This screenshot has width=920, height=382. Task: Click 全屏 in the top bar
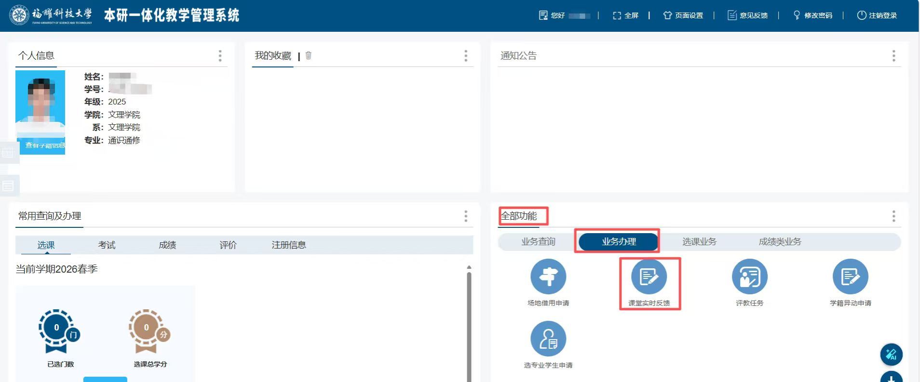coord(625,15)
